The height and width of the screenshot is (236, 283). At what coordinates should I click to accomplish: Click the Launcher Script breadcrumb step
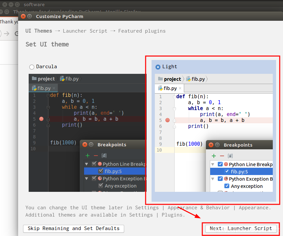tap(85, 31)
